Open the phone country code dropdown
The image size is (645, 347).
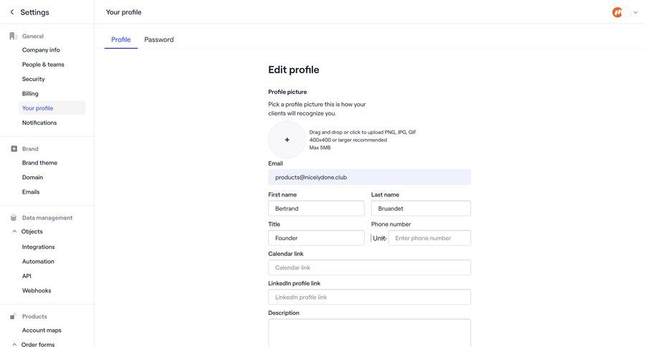(x=379, y=238)
